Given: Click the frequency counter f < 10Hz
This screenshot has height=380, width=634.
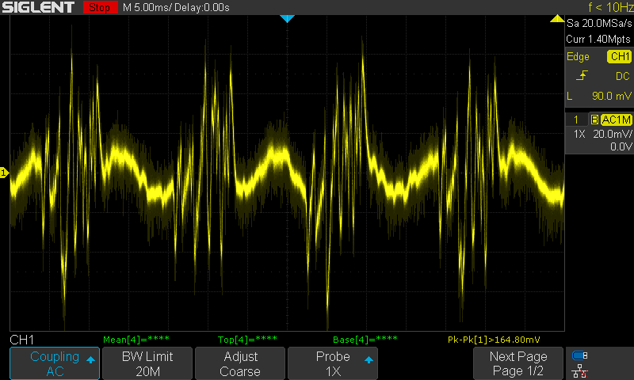Looking at the screenshot, I should pos(610,7).
